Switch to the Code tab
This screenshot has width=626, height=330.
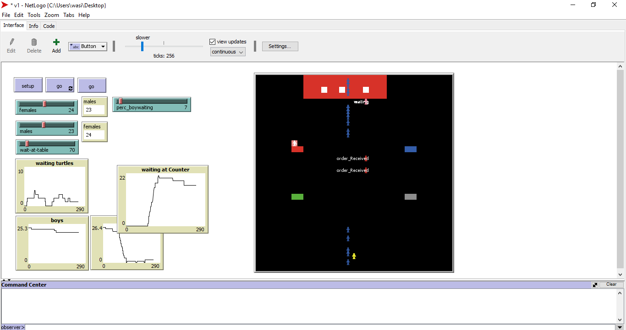tap(49, 26)
